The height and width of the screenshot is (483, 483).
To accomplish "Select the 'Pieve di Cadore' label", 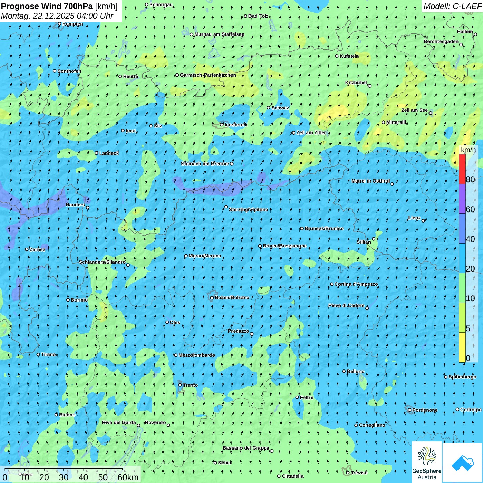I will [346, 305].
